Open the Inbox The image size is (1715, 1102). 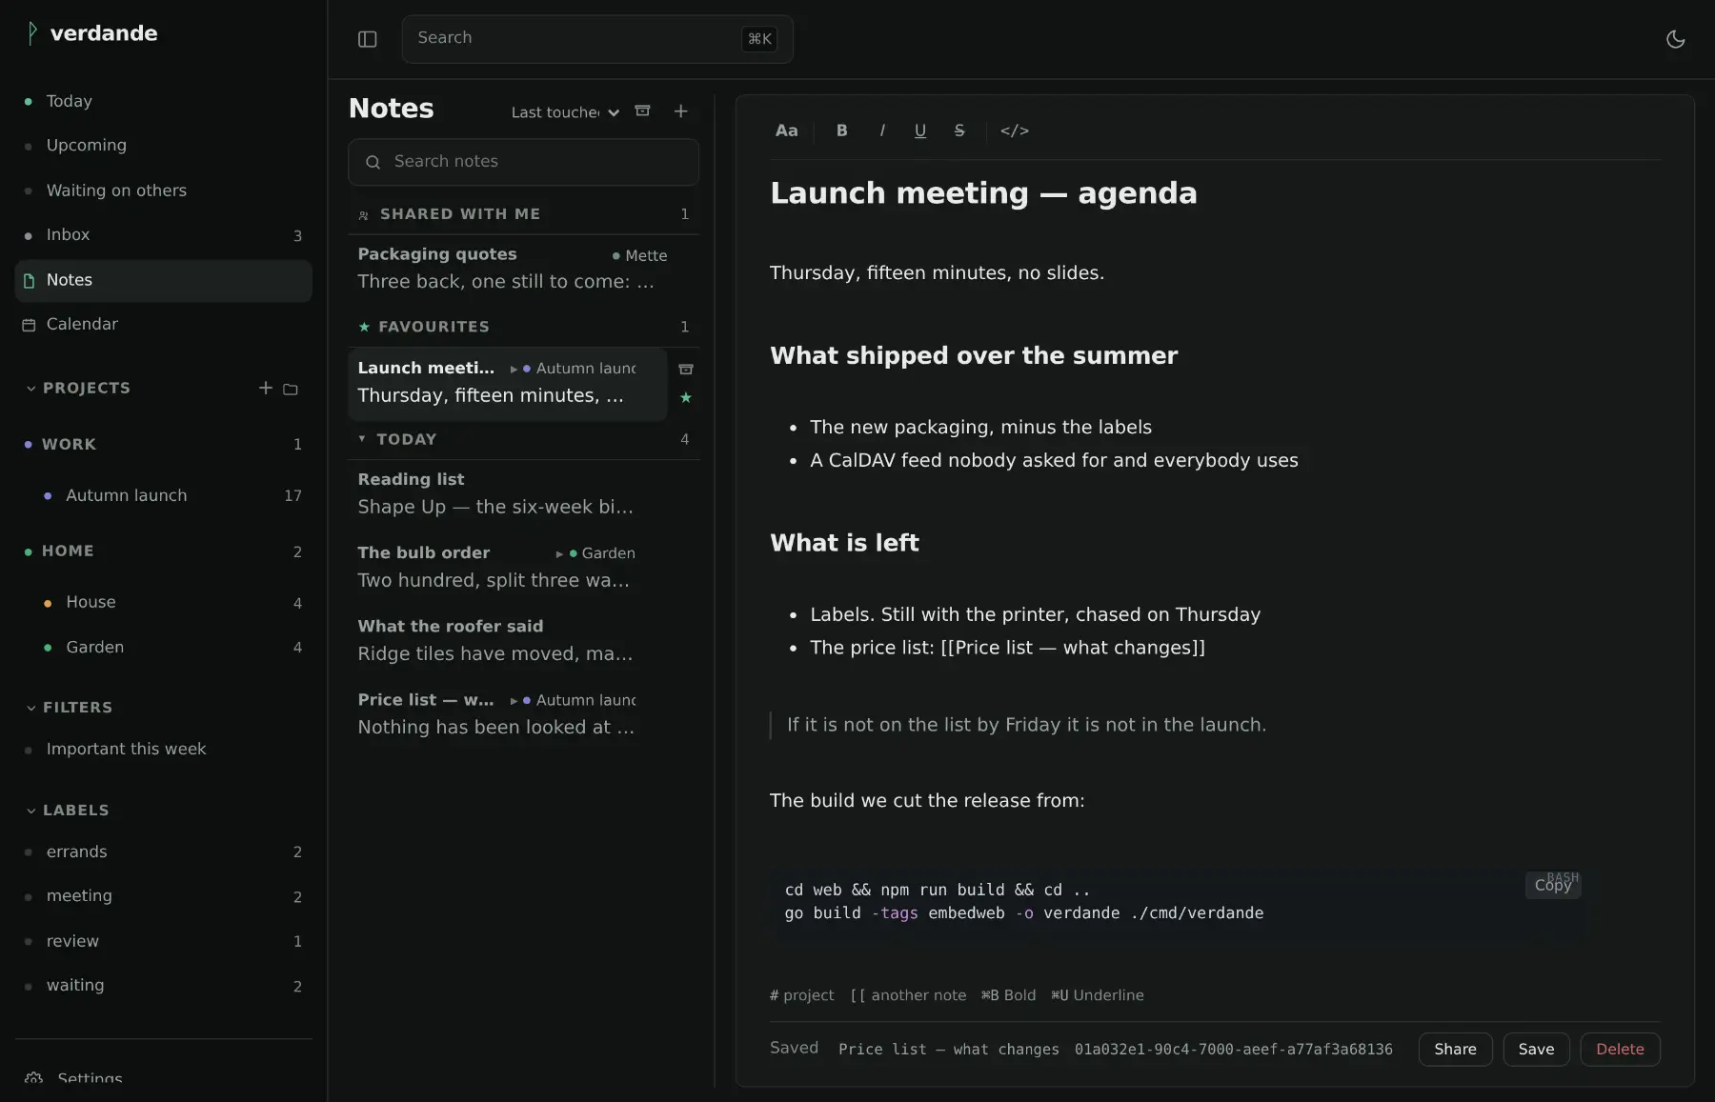click(163, 235)
